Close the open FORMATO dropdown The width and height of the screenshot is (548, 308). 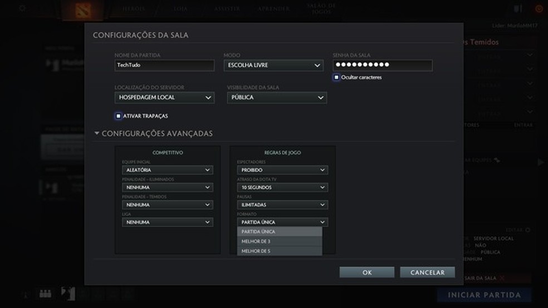click(x=282, y=222)
